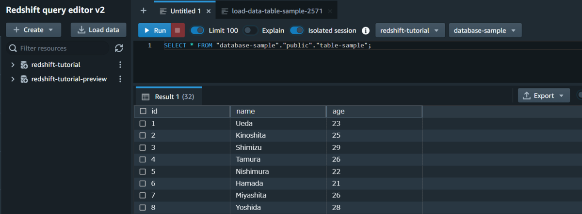The height and width of the screenshot is (214, 582).
Task: Open kebab menu for redshift-tutorial cluster
Action: point(120,65)
